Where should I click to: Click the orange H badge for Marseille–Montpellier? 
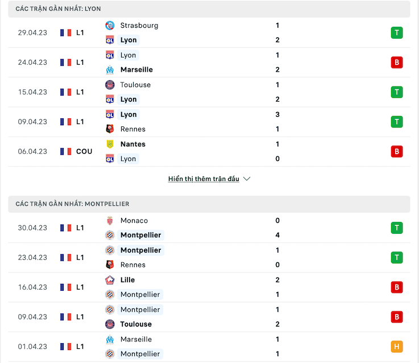pos(397,346)
